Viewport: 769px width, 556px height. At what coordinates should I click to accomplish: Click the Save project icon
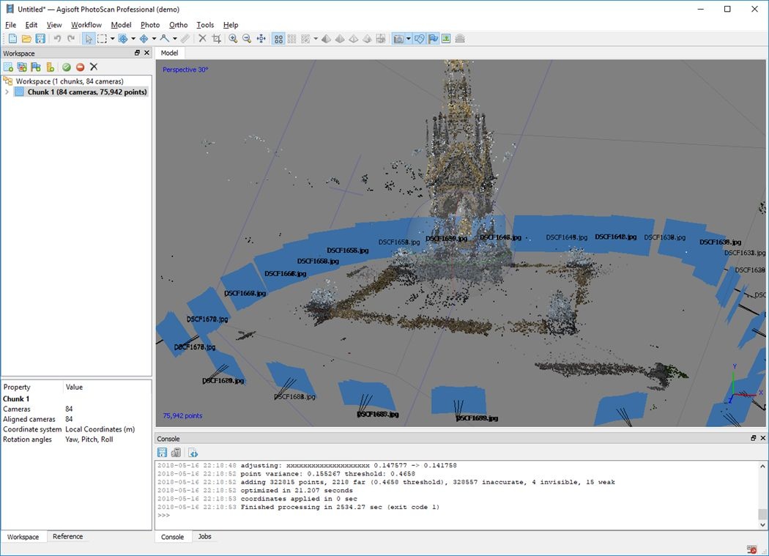coord(40,39)
